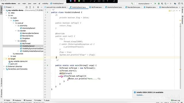Choose the line annotation tool
The height and width of the screenshot is (103, 184).
(x=91, y=1)
